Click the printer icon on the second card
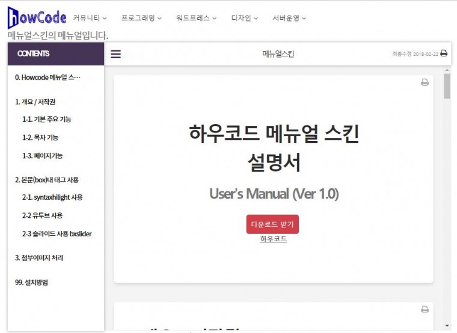The height and width of the screenshot is (333, 457). [x=425, y=310]
